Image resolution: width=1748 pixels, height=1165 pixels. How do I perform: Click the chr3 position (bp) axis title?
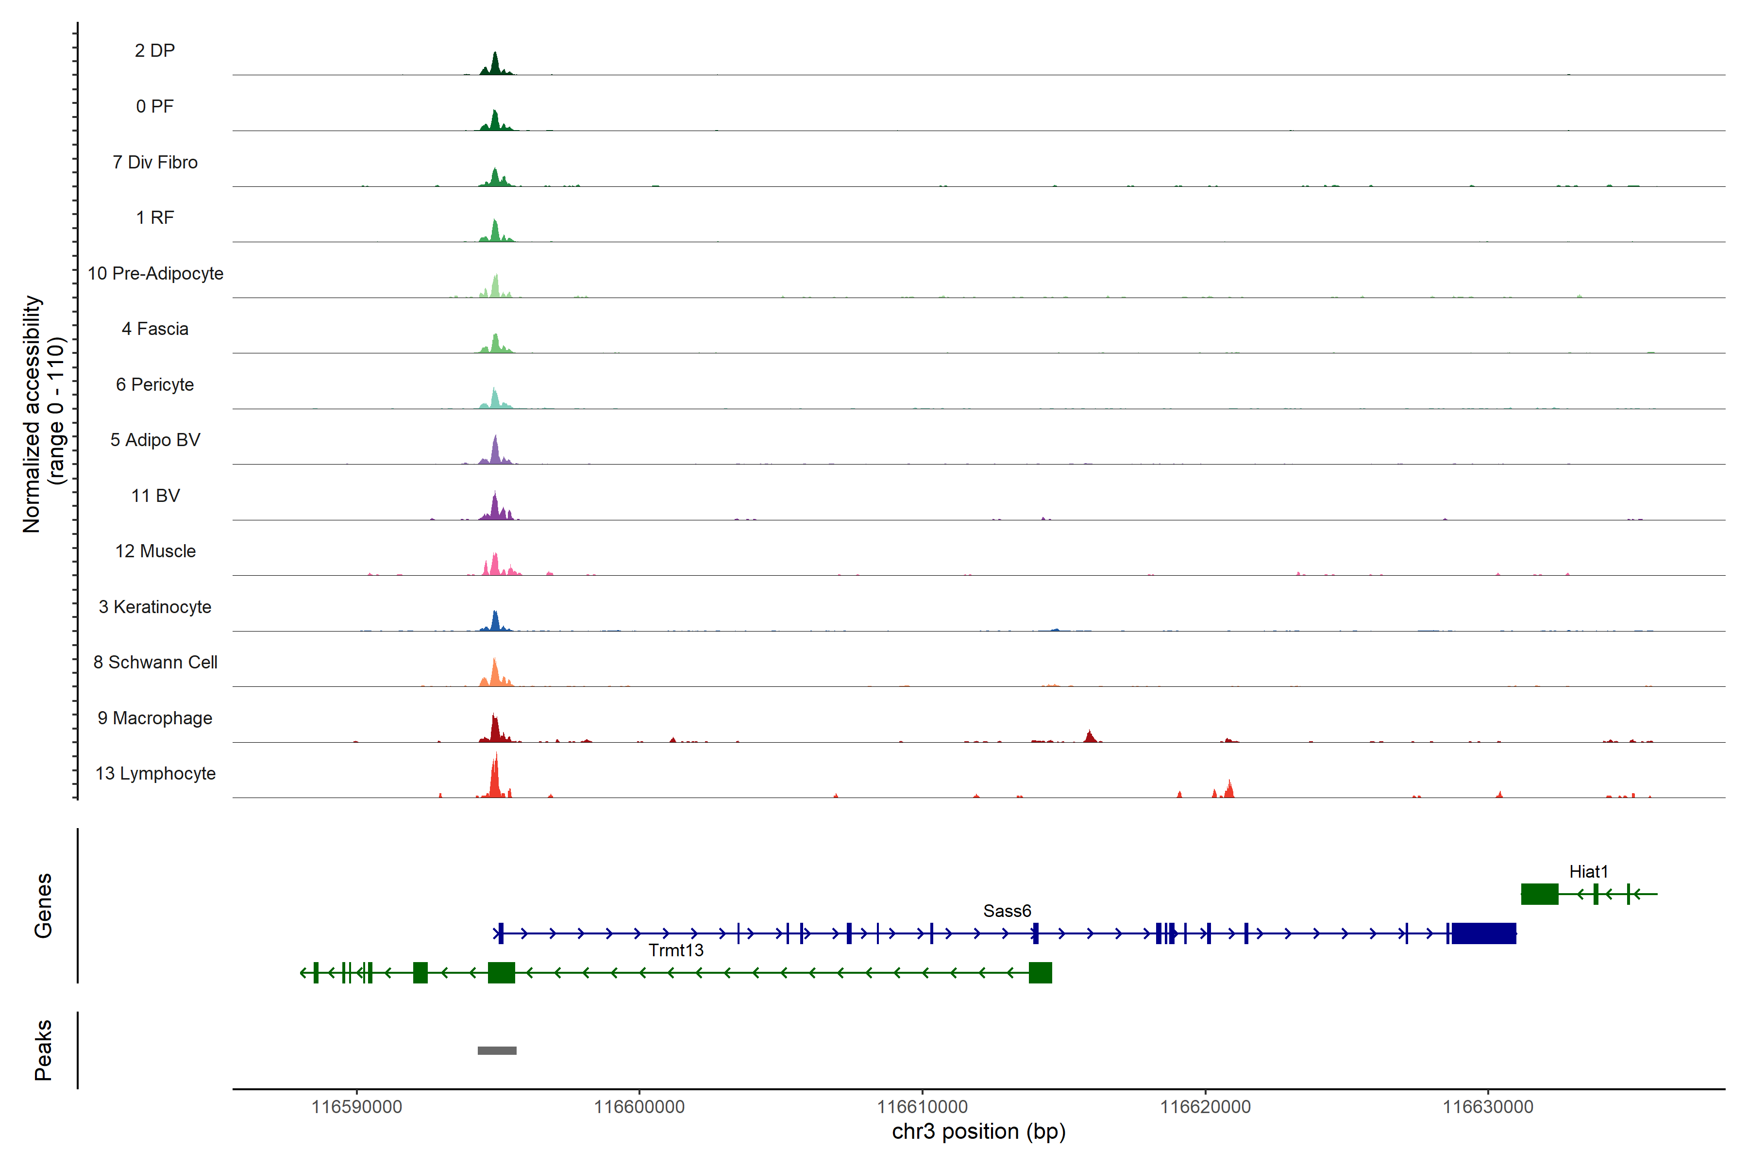(x=978, y=1131)
